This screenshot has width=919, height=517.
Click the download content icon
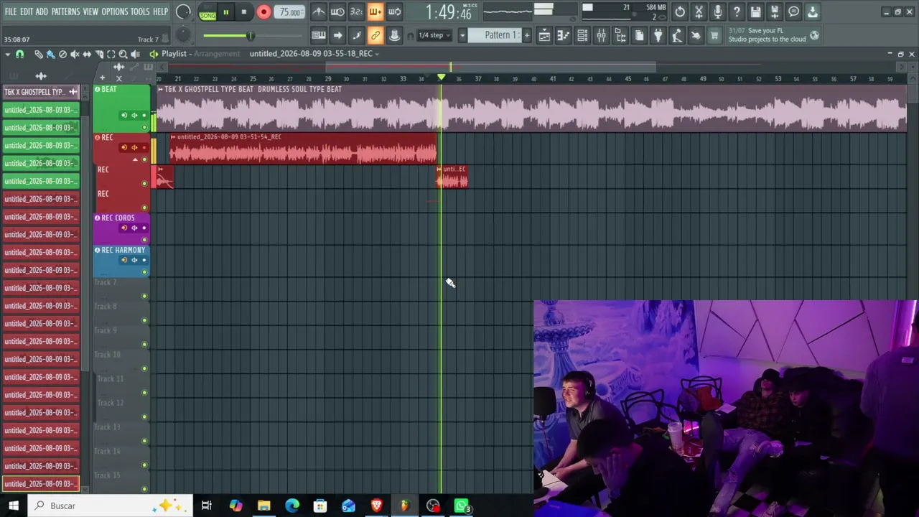812,11
